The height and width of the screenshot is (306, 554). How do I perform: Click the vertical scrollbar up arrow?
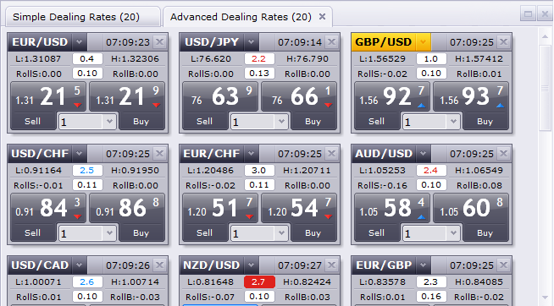coord(545,36)
